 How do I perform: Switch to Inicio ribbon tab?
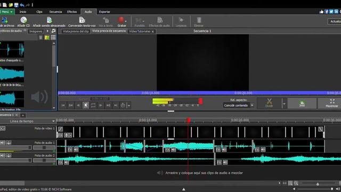(x=23, y=12)
